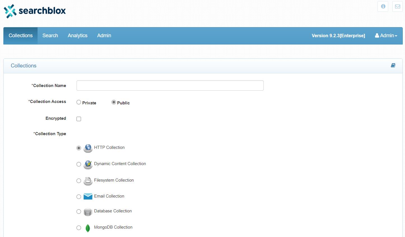The width and height of the screenshot is (405, 237).
Task: Click the Email Collection envelope icon
Action: coord(88,196)
